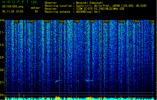
Task: Click the 1052 time marker
Action: 32,21
